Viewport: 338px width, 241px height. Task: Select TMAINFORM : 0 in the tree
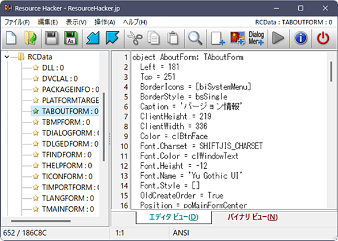(67, 209)
